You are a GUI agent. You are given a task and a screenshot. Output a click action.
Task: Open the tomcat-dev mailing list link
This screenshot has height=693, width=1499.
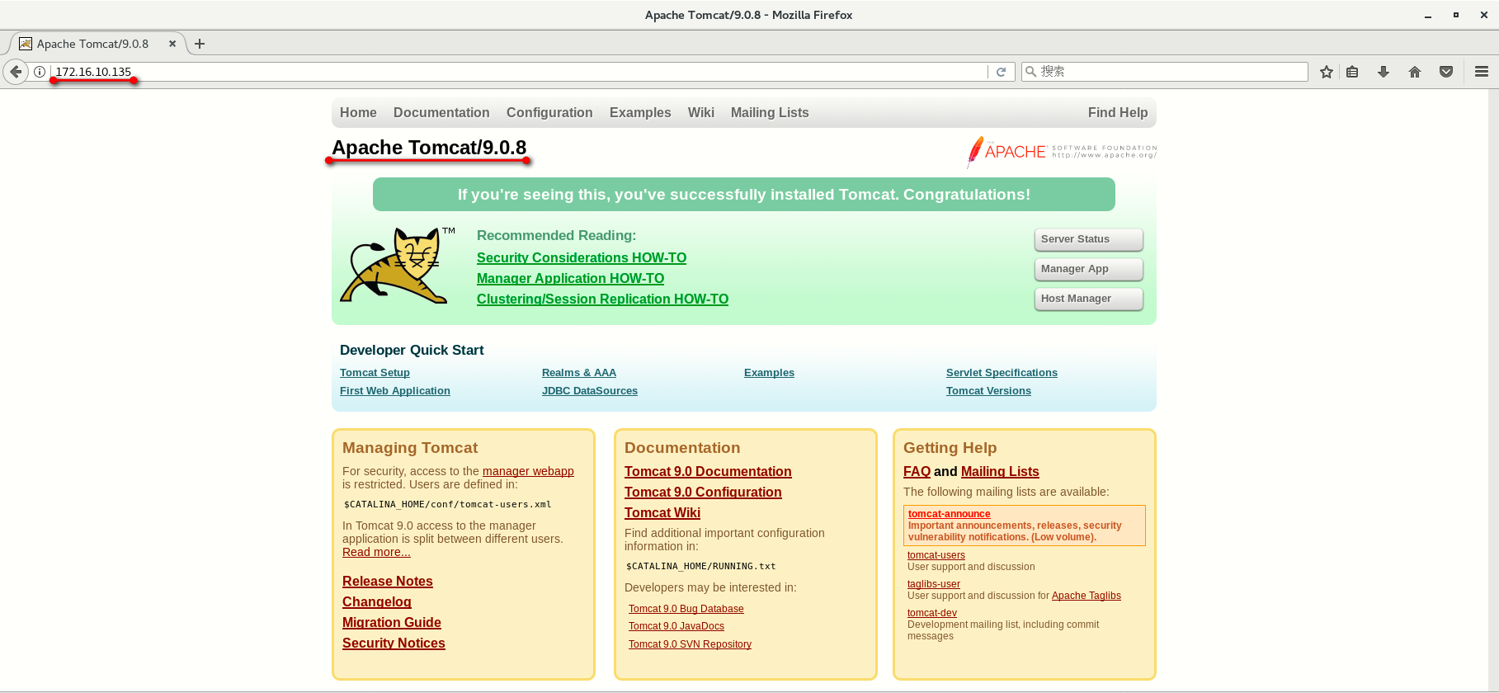tap(932, 613)
